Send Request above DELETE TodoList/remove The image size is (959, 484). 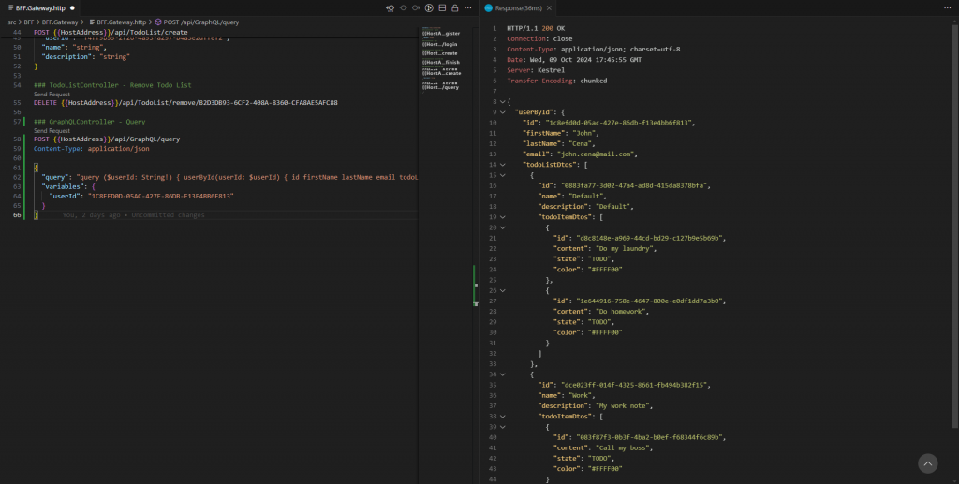click(52, 95)
